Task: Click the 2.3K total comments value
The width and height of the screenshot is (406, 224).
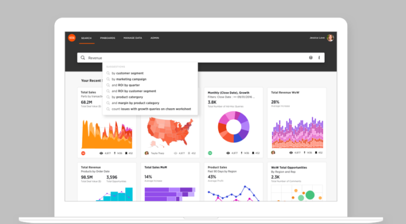Action: (275, 177)
